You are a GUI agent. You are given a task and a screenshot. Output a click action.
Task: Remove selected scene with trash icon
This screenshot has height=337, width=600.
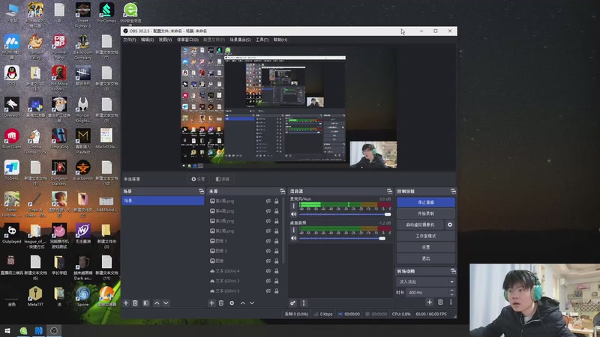135,303
